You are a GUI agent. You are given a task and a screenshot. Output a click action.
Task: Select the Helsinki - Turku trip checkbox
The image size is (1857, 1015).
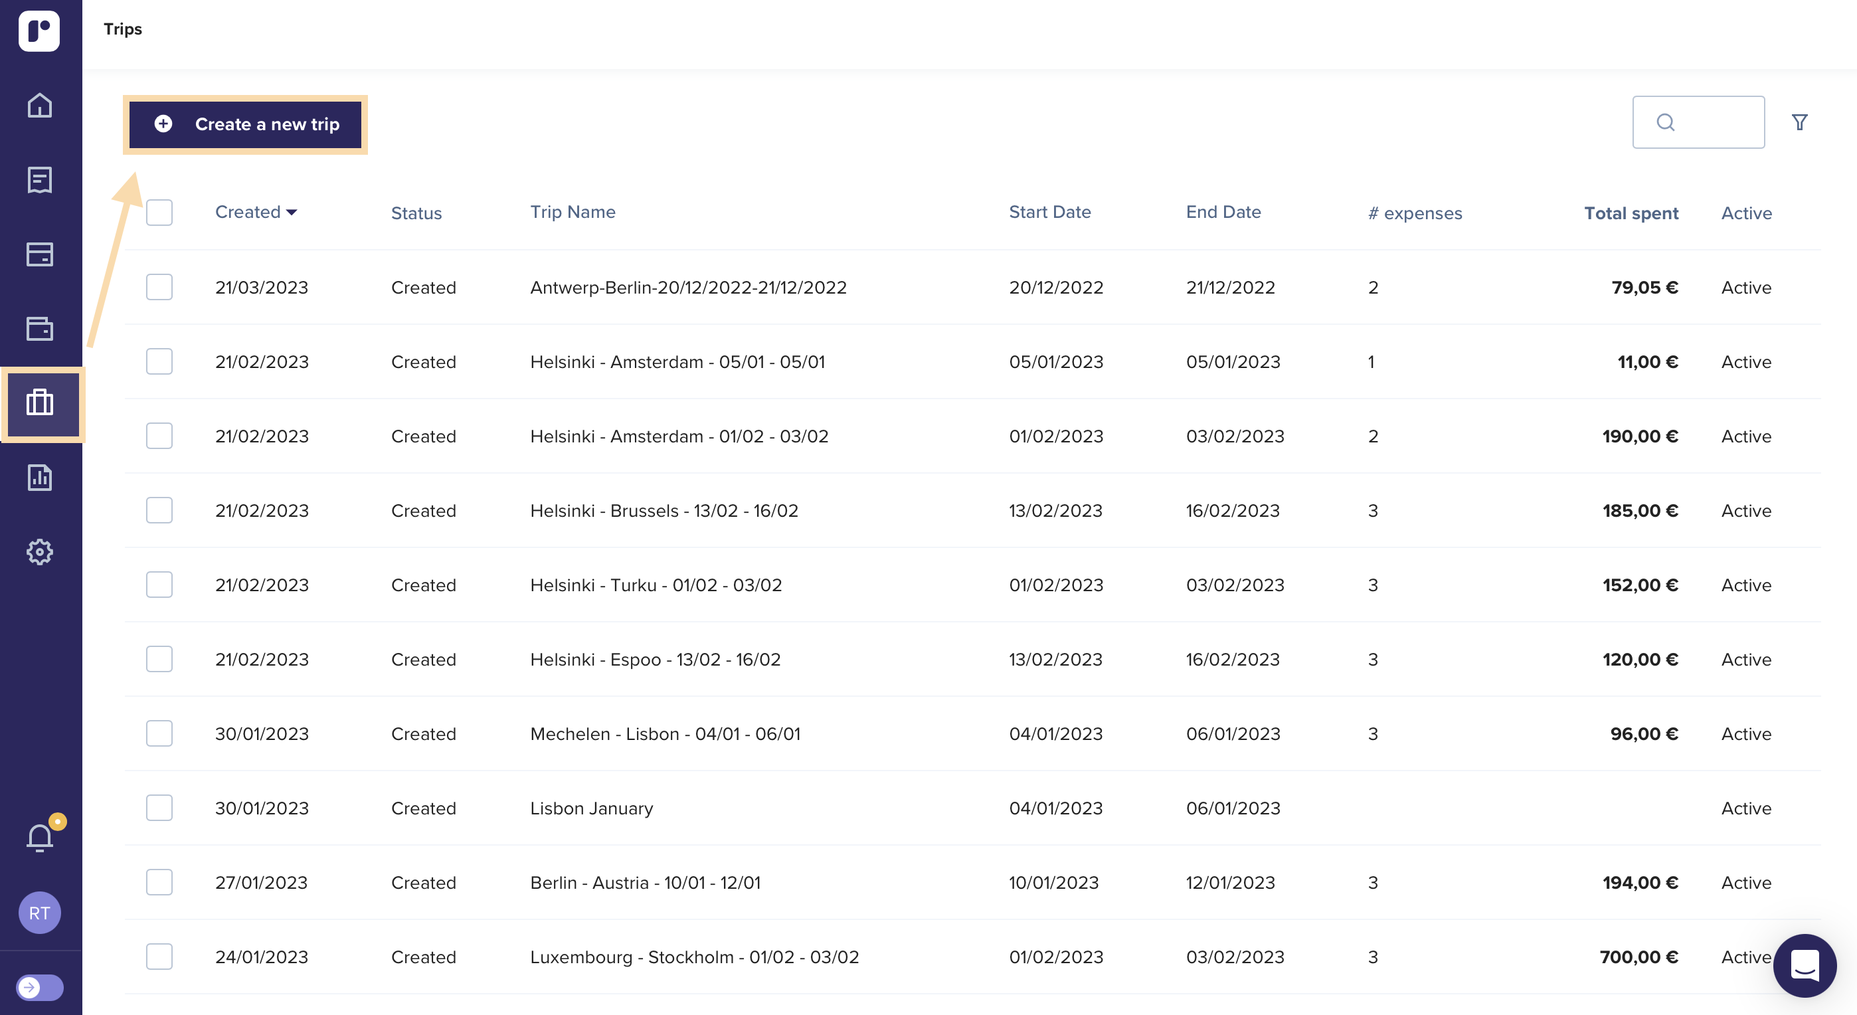pyautogui.click(x=159, y=585)
